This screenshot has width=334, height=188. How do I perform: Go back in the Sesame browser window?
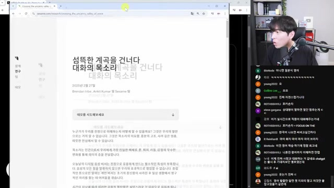click(x=14, y=14)
